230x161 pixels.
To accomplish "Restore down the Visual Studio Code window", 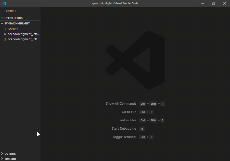I will [214, 3].
